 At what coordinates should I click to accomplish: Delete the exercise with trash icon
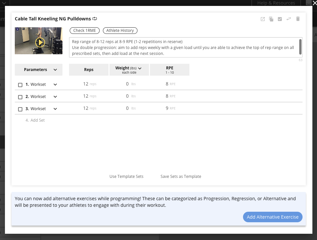tap(298, 19)
